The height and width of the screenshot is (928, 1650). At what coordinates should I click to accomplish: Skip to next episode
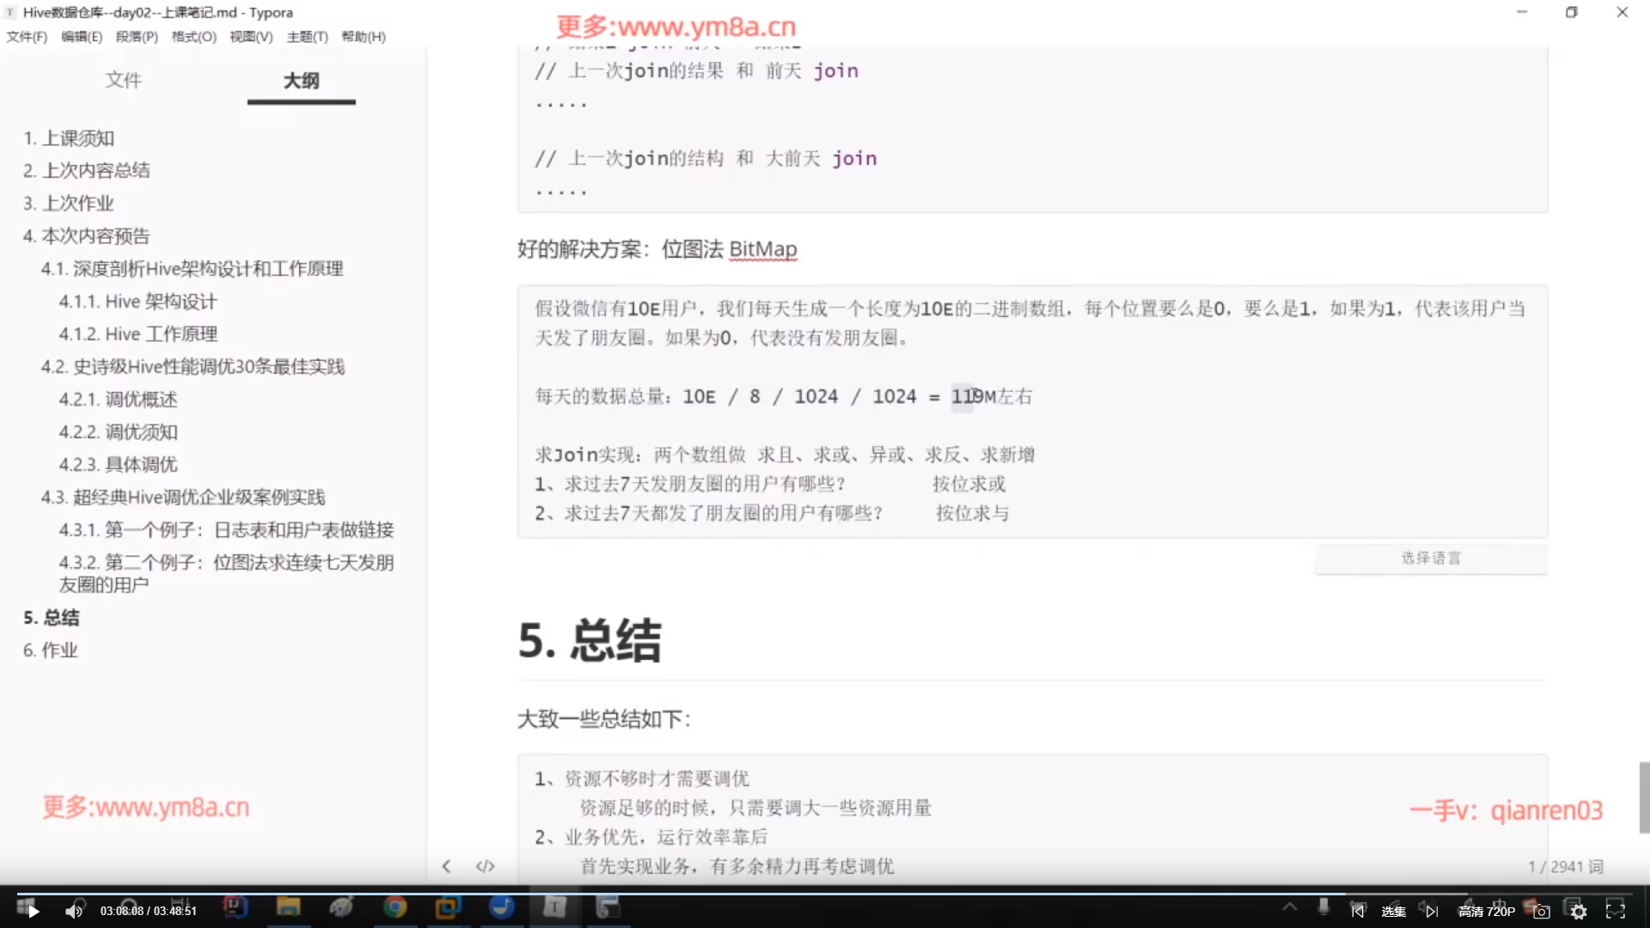pyautogui.click(x=1432, y=912)
